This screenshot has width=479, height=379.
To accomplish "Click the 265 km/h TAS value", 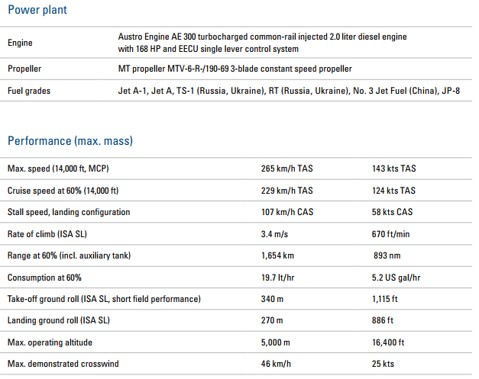I will click(286, 169).
